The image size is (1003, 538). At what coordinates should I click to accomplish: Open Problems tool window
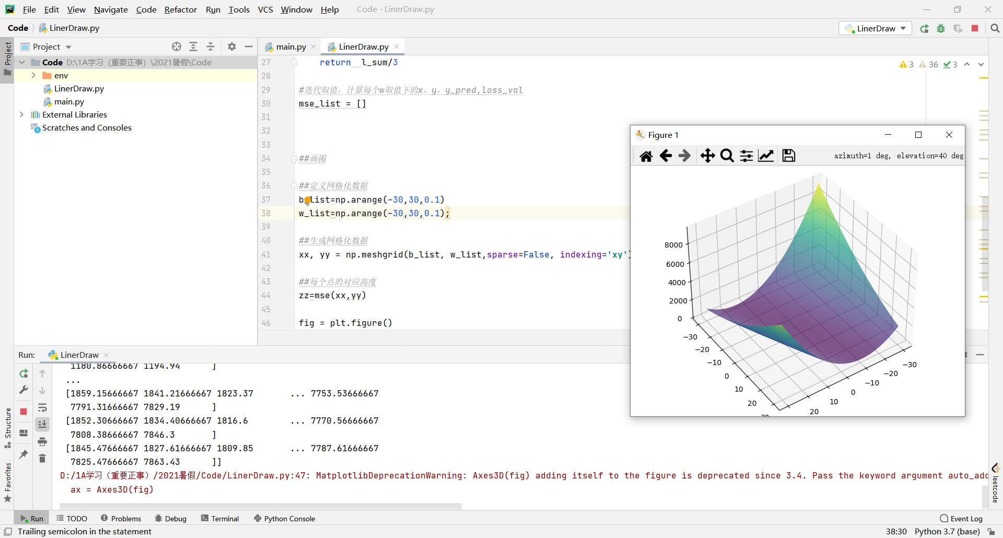click(x=121, y=518)
